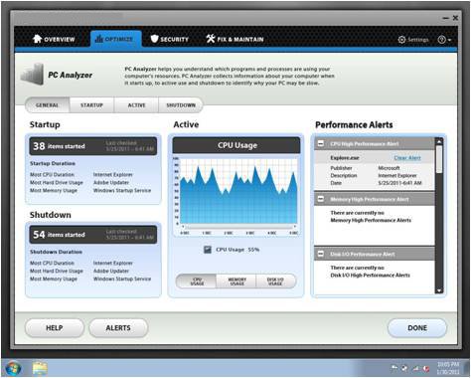Toggle the CPU Usage legend checkbox

208,250
